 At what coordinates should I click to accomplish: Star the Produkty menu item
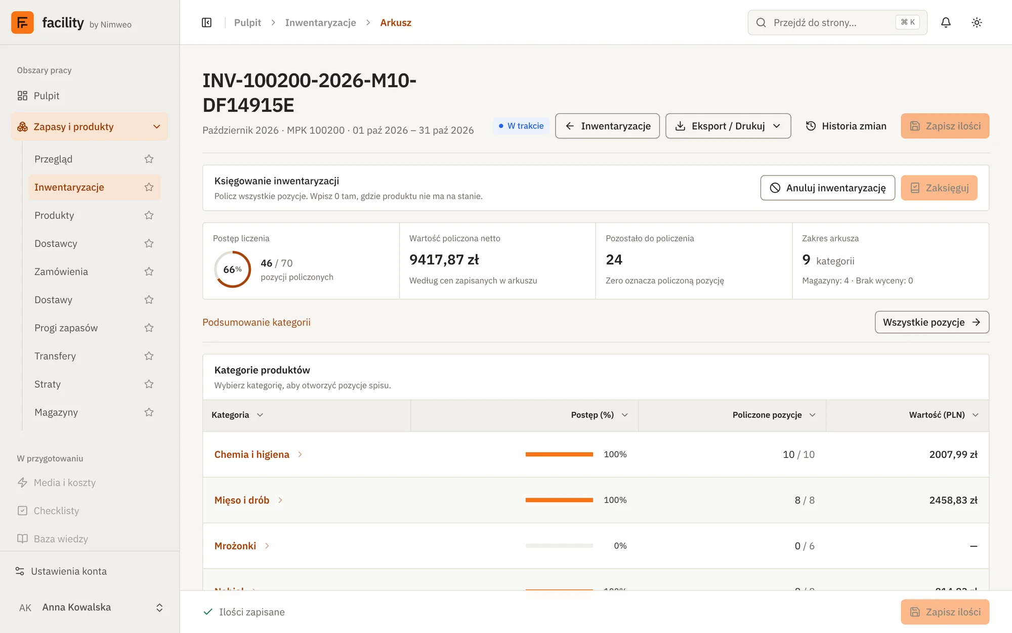pyautogui.click(x=149, y=215)
